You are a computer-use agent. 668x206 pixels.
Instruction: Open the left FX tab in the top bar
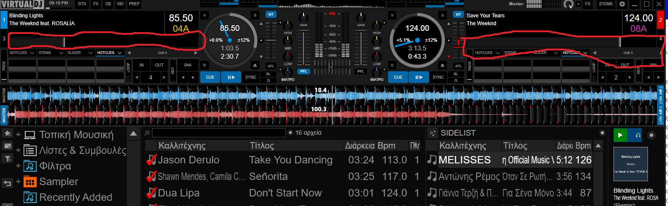pos(95,4)
